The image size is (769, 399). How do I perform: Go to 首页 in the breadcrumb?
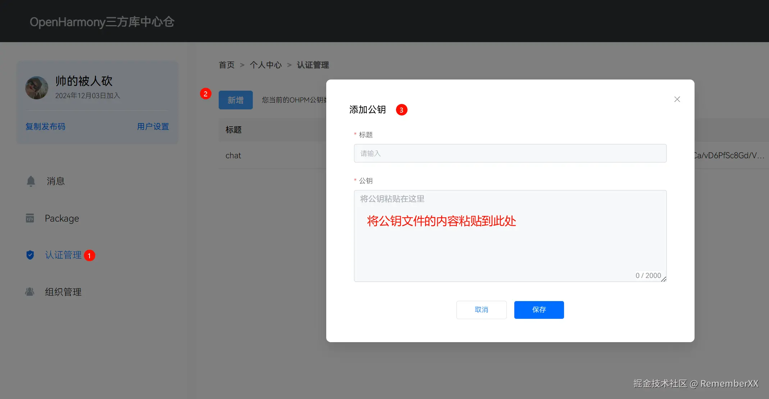(227, 65)
